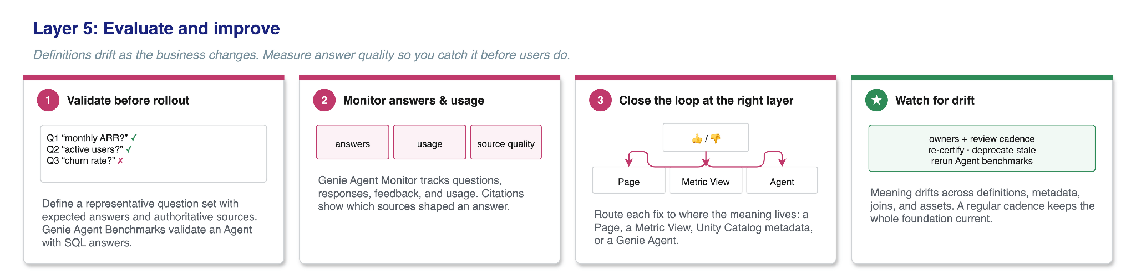The image size is (1136, 280).
Task: Click the Metric View box
Action: [x=706, y=180]
